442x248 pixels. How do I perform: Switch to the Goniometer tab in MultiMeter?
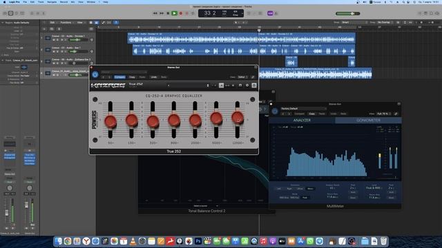tap(368, 120)
